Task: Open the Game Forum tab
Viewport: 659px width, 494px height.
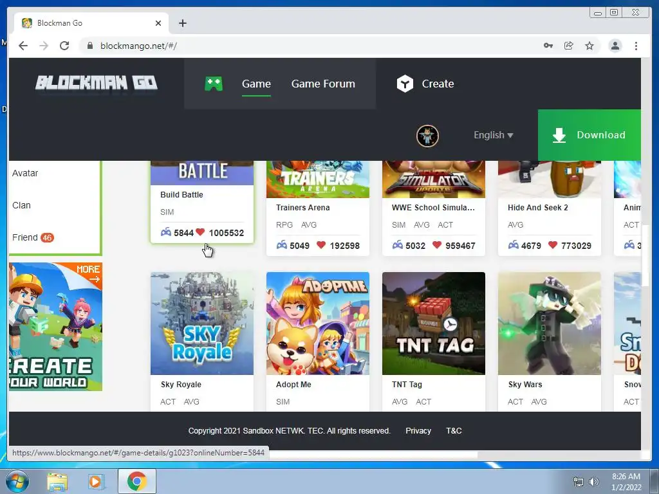Action: 323,84
